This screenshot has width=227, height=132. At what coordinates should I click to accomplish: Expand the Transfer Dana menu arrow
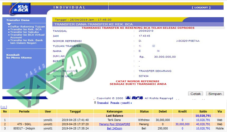coord(9,24)
